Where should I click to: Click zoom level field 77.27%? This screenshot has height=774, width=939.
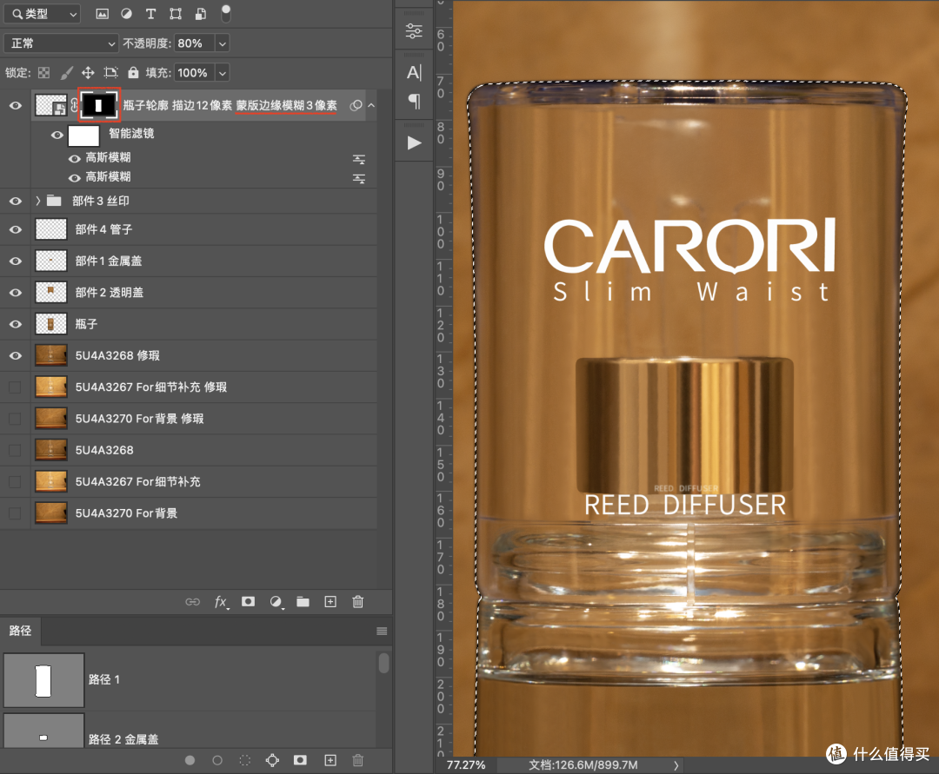coord(466,765)
